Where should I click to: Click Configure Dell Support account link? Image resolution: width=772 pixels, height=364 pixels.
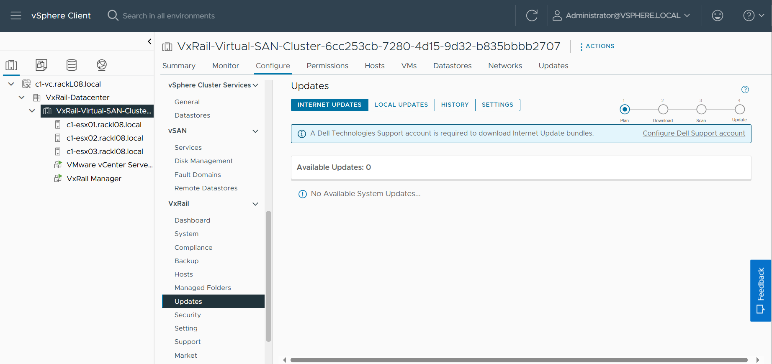pos(694,133)
